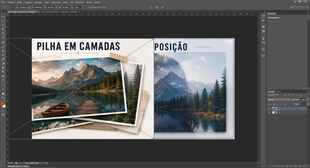The height and width of the screenshot is (168, 310).
Task: Close the Sem Título-1 document tab
Action: [x=38, y=12]
